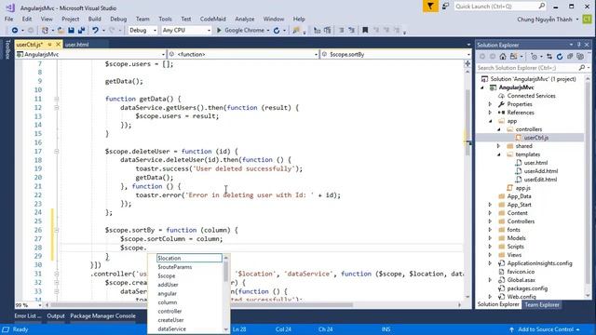Expand the Properties node
The image size is (596, 335).
[x=491, y=104]
